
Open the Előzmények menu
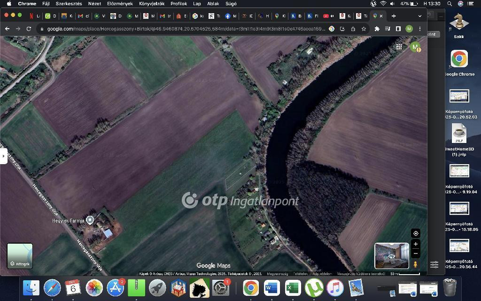(120, 3)
